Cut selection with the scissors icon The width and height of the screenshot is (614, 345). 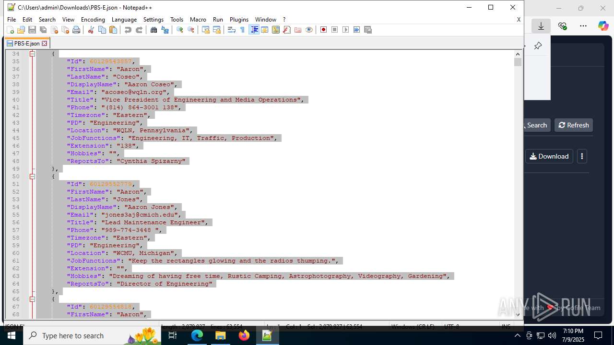[91, 30]
